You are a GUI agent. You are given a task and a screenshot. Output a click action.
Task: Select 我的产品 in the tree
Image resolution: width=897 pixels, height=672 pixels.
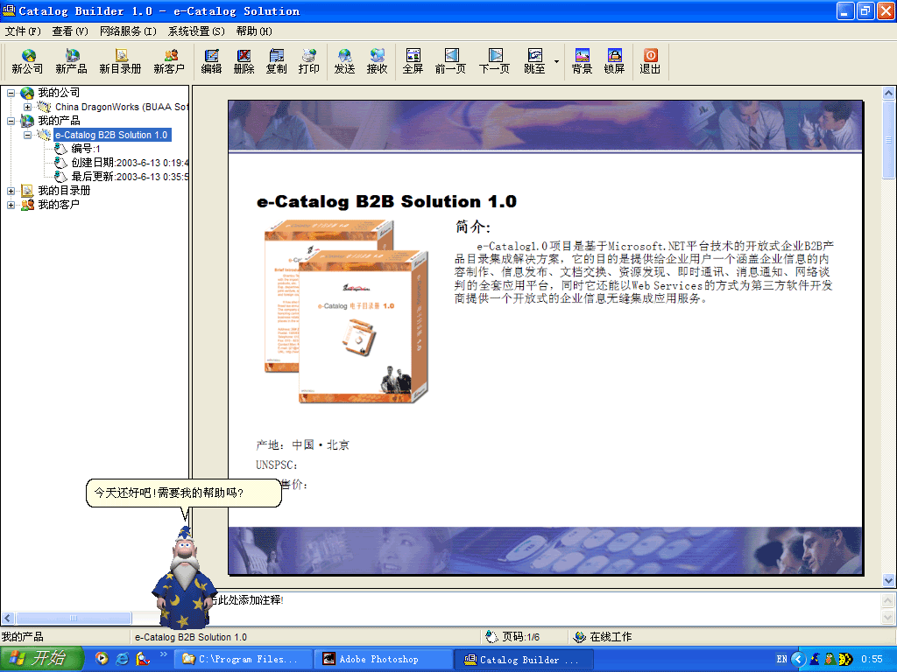[x=59, y=121]
